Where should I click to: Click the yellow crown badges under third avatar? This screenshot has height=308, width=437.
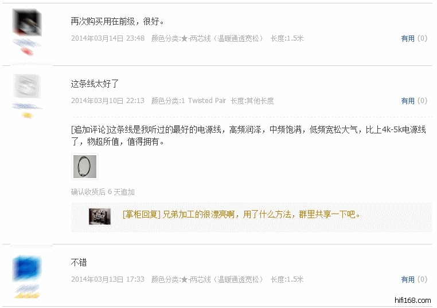coord(27,295)
